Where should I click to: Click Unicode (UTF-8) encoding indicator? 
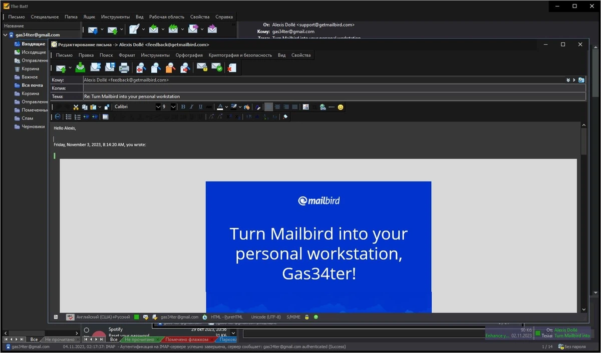(x=266, y=317)
